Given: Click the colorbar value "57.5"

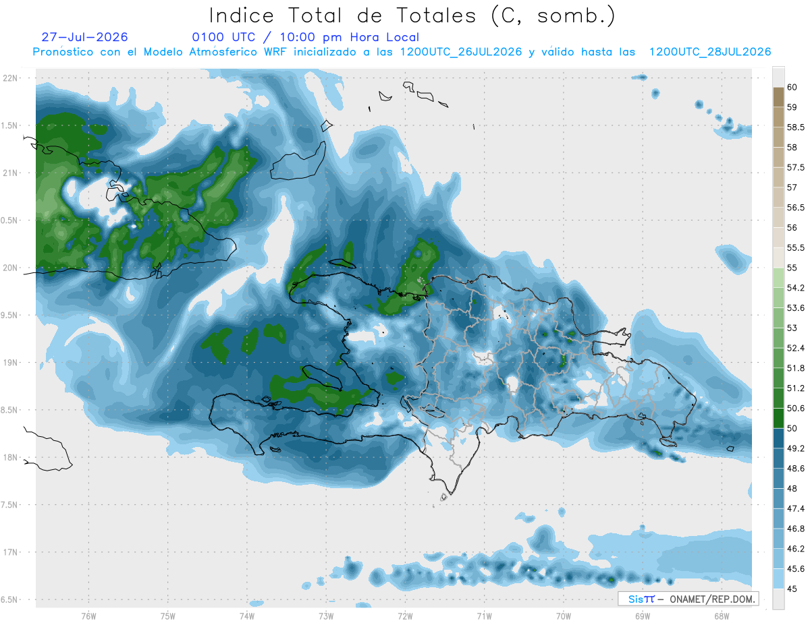Looking at the screenshot, I should [x=796, y=167].
